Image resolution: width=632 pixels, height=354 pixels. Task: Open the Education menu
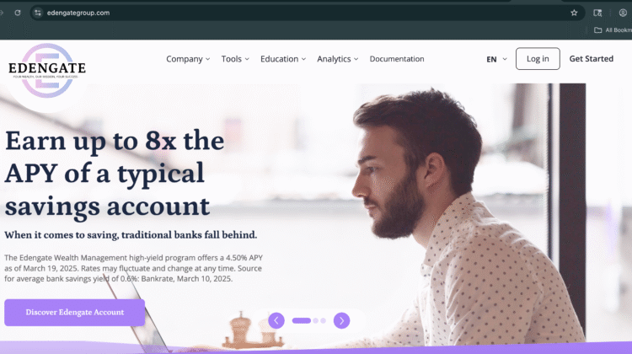click(283, 59)
